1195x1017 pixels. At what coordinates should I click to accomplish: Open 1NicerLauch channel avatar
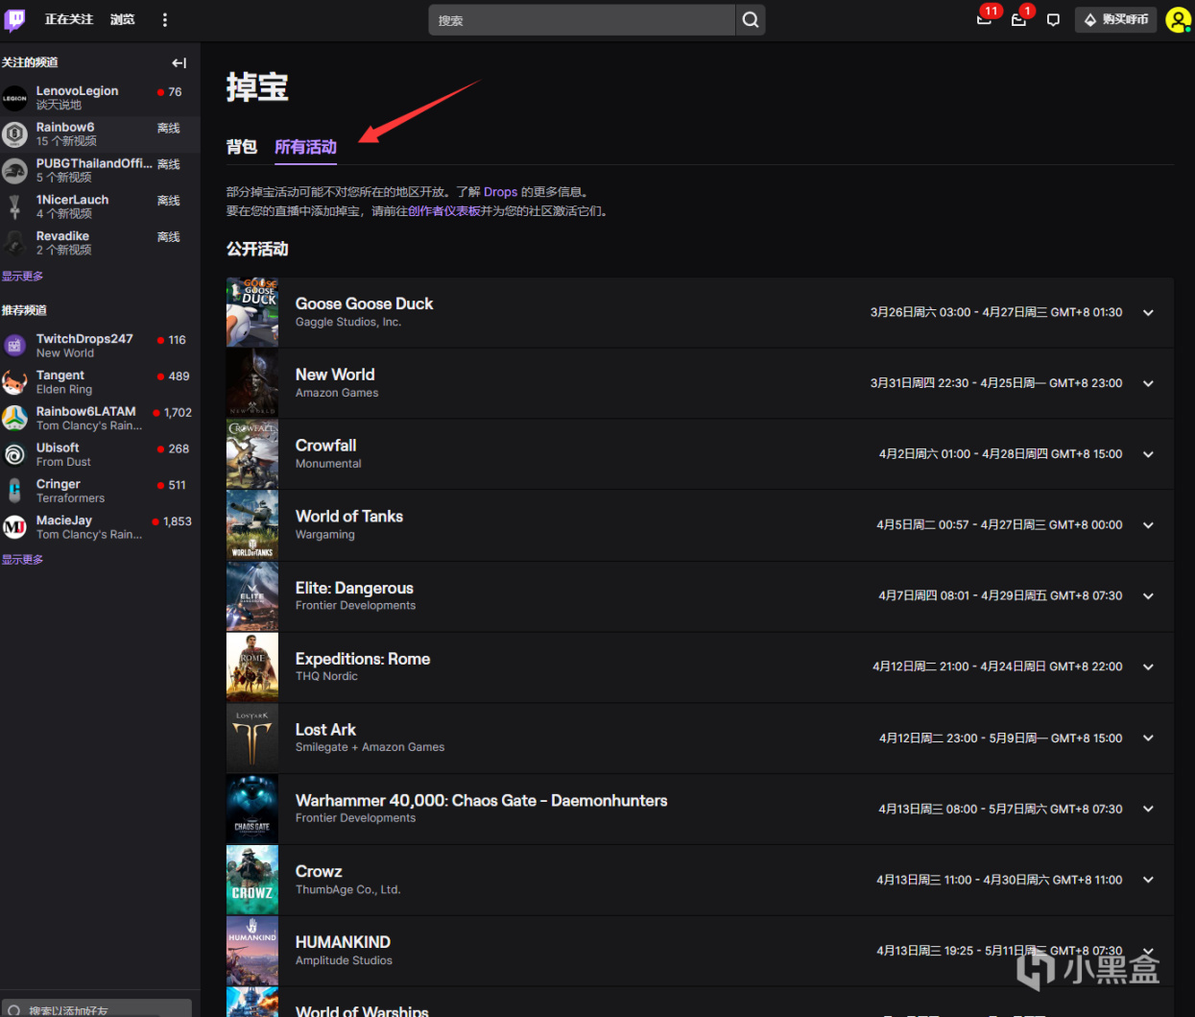(x=14, y=207)
